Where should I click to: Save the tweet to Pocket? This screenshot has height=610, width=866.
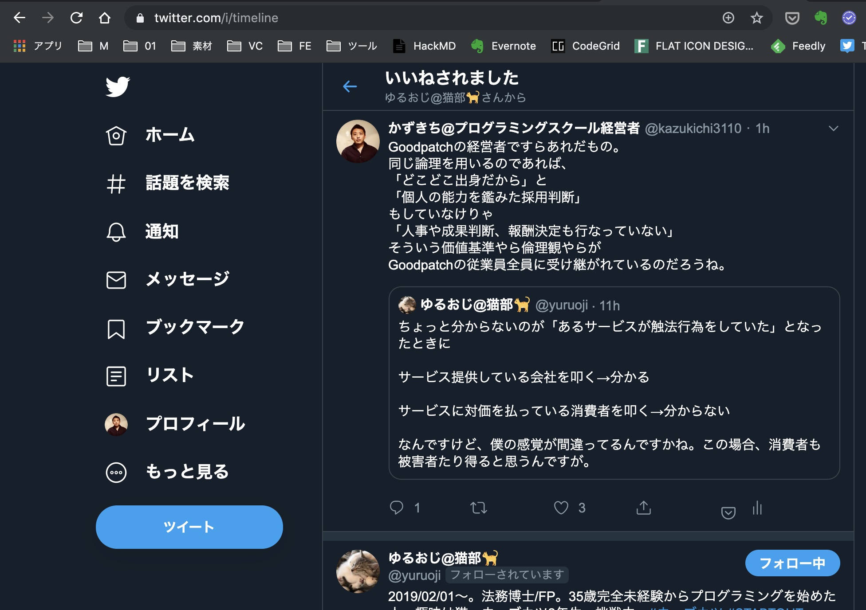pyautogui.click(x=728, y=513)
